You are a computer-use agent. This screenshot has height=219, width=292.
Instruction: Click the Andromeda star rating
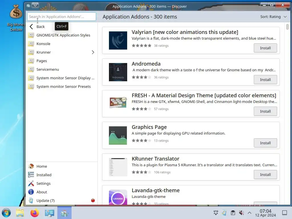pyautogui.click(x=141, y=77)
